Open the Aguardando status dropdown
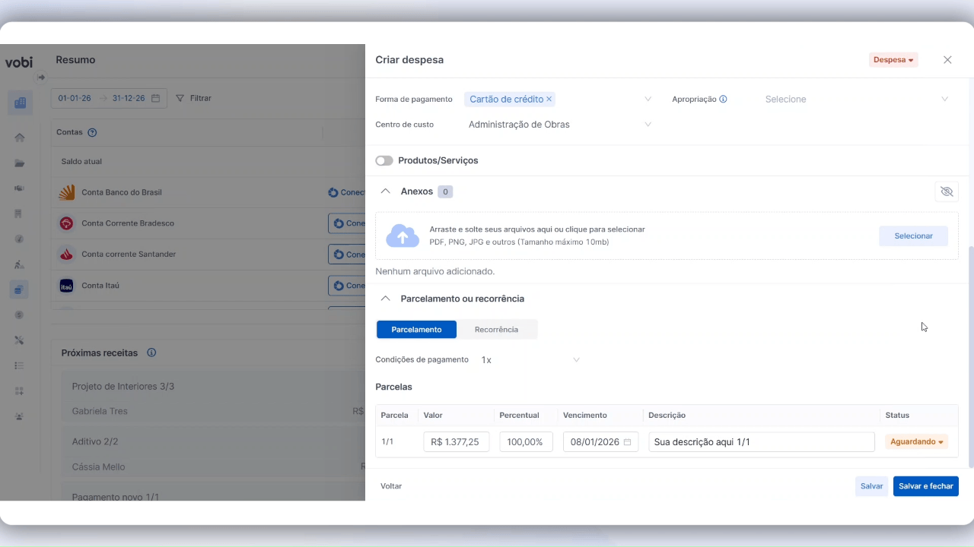 coord(916,441)
